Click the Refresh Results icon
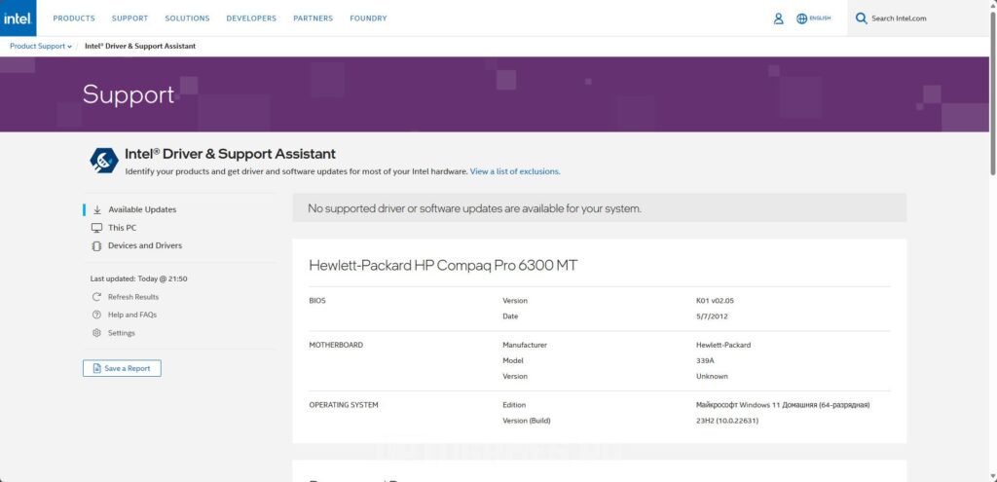997x482 pixels. pyautogui.click(x=96, y=297)
